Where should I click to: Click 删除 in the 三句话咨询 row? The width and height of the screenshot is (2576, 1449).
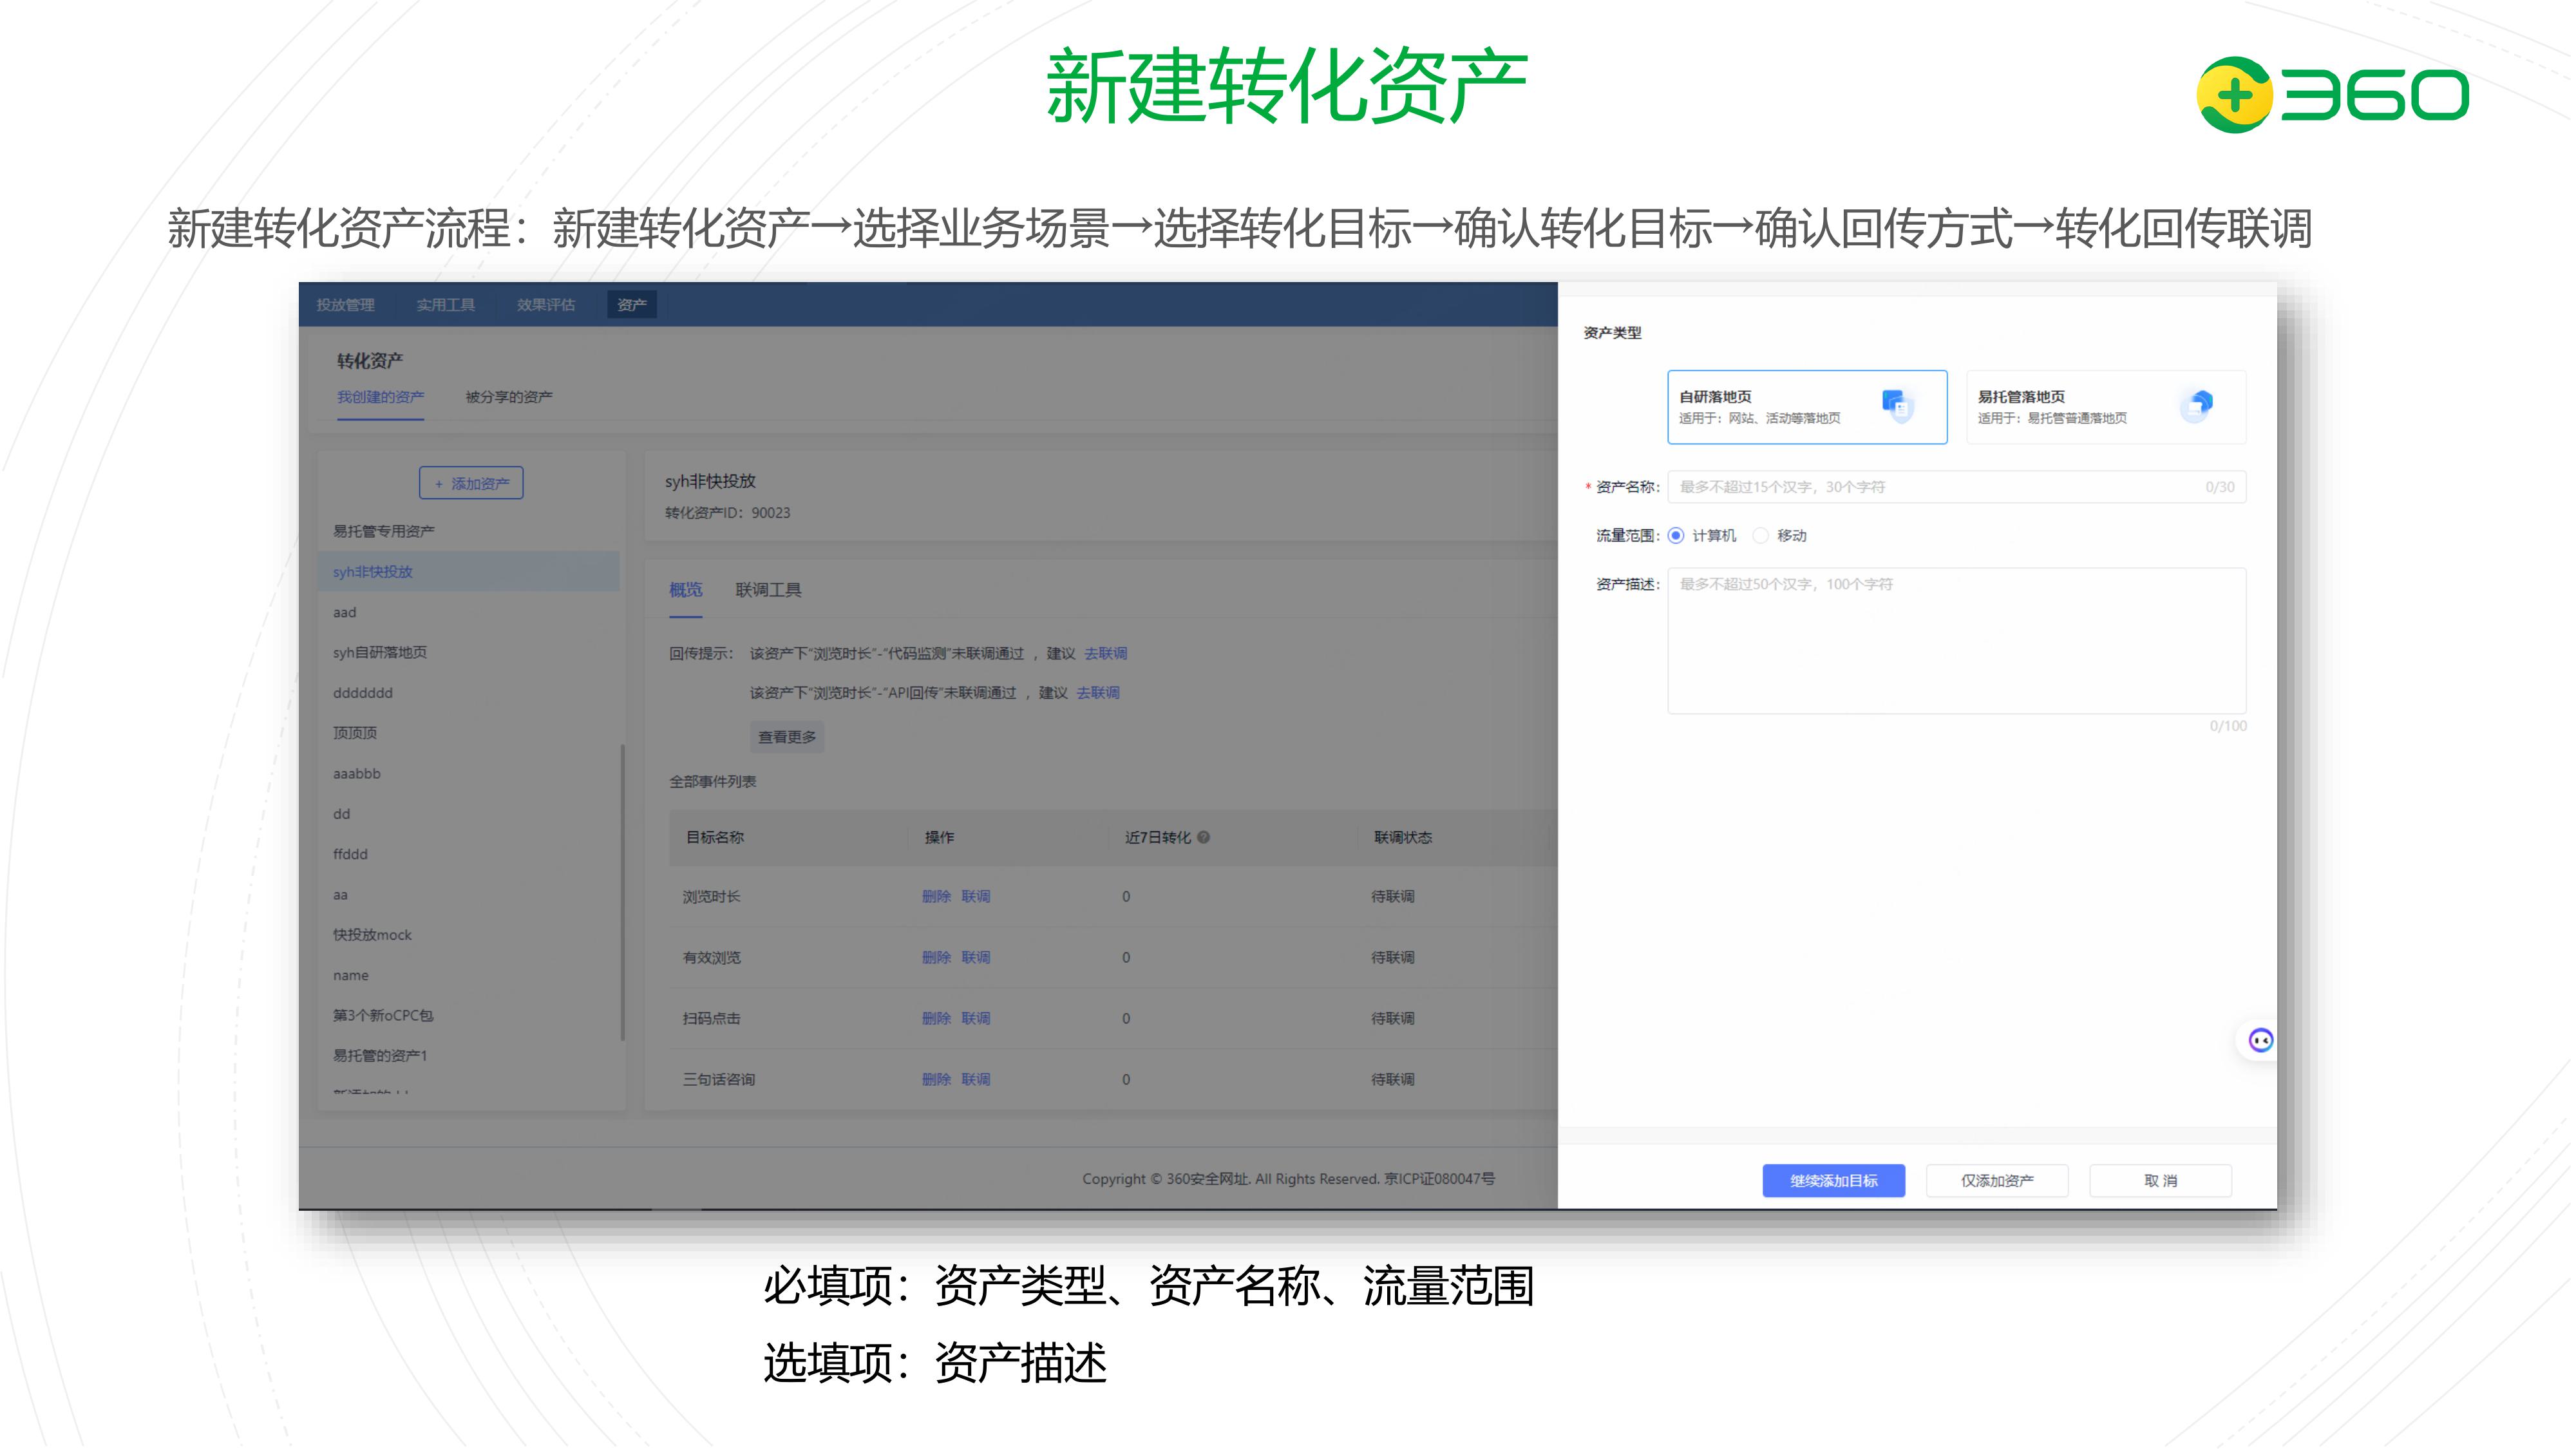[936, 1080]
